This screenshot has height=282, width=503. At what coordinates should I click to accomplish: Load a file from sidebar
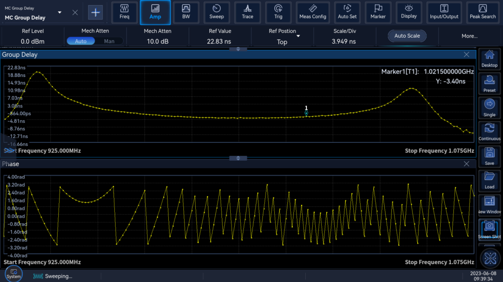pyautogui.click(x=490, y=180)
